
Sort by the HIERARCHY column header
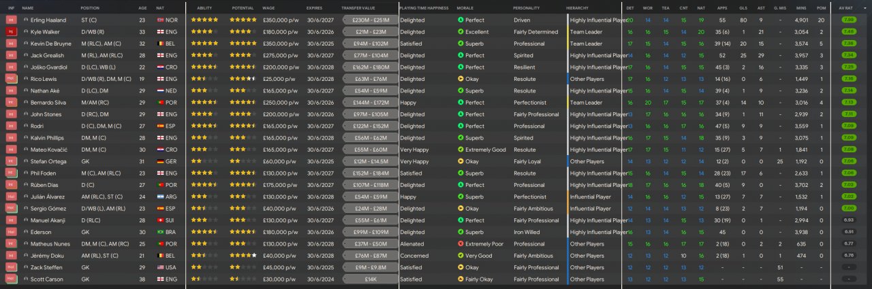[578, 7]
